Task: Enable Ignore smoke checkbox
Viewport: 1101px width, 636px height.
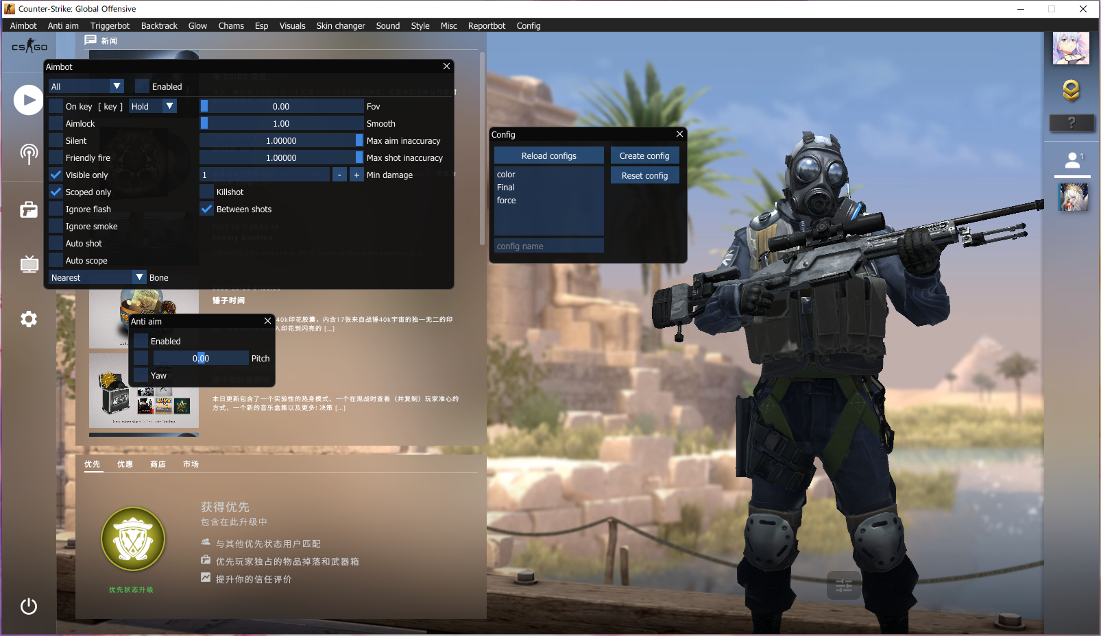Action: (56, 226)
